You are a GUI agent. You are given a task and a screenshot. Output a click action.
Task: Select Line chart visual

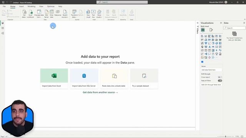click(202, 40)
